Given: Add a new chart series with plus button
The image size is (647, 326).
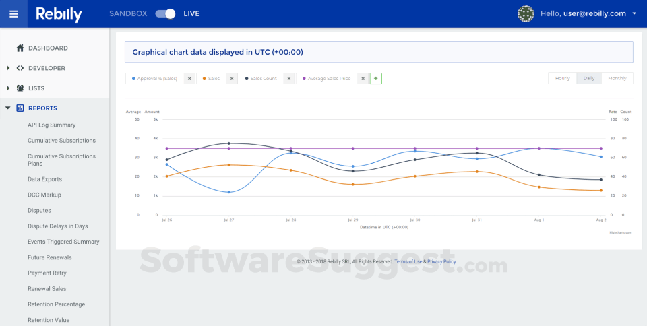Looking at the screenshot, I should pos(376,78).
